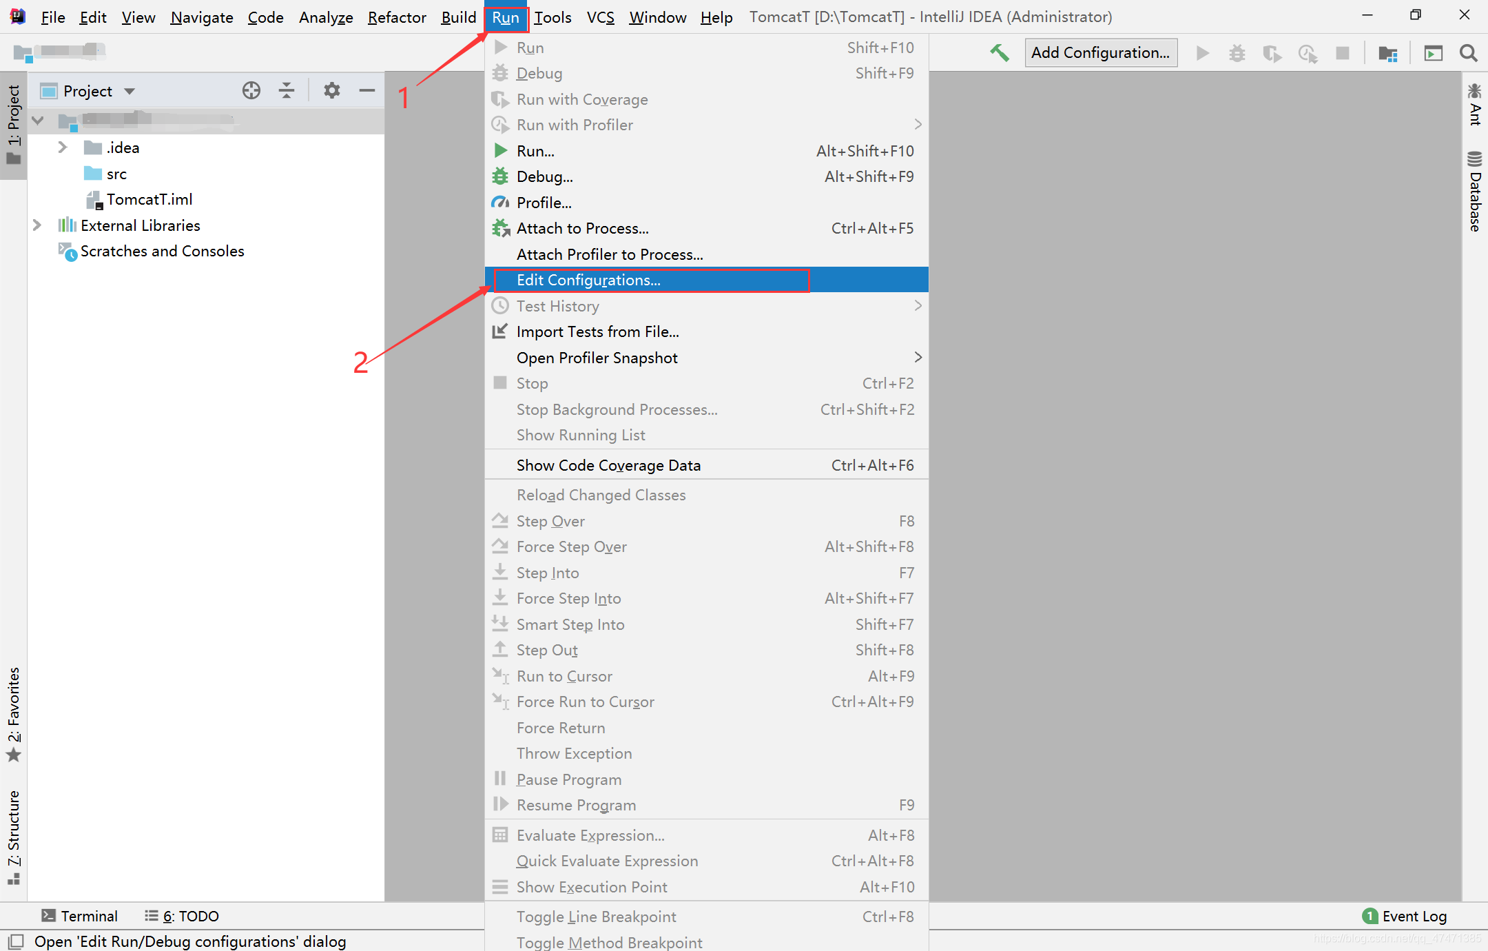
Task: Expand Test History submenu arrow
Action: pos(918,305)
